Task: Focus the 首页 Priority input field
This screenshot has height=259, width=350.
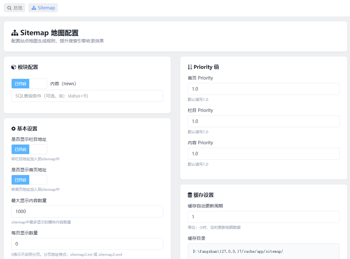Action: [x=264, y=89]
